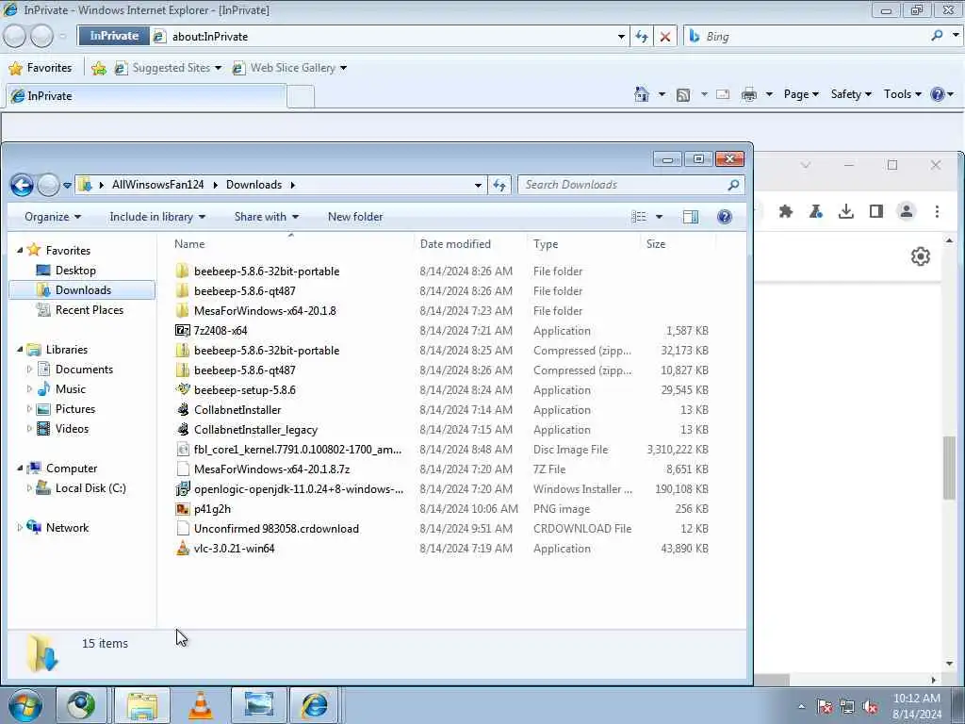Viewport: 965px width, 724px height.
Task: Click the VLC icon on the taskbar
Action: point(200,705)
